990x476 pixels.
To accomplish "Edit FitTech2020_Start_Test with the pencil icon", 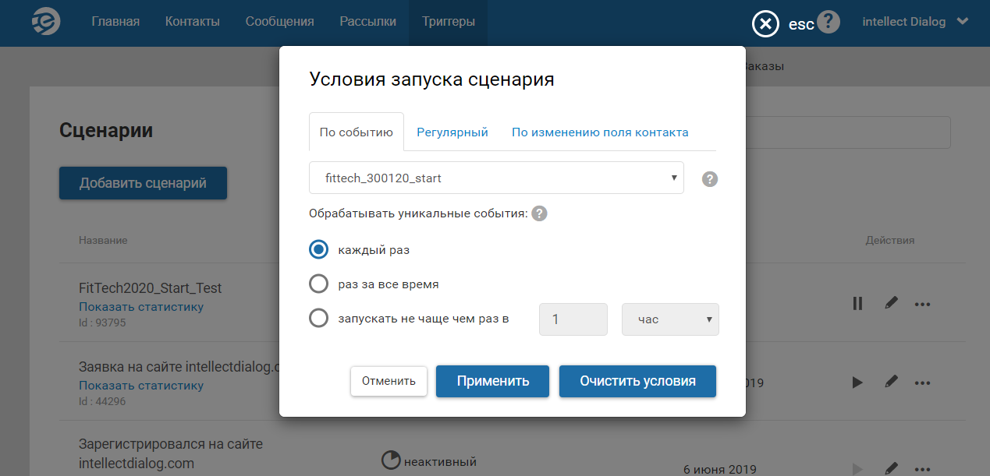I will tap(891, 303).
